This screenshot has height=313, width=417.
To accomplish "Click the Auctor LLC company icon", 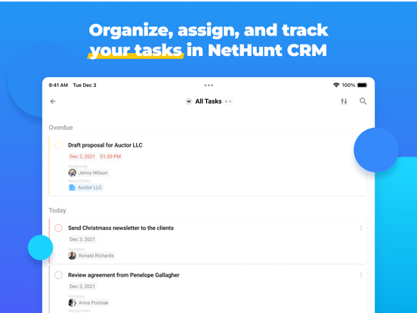I will pyautogui.click(x=72, y=187).
